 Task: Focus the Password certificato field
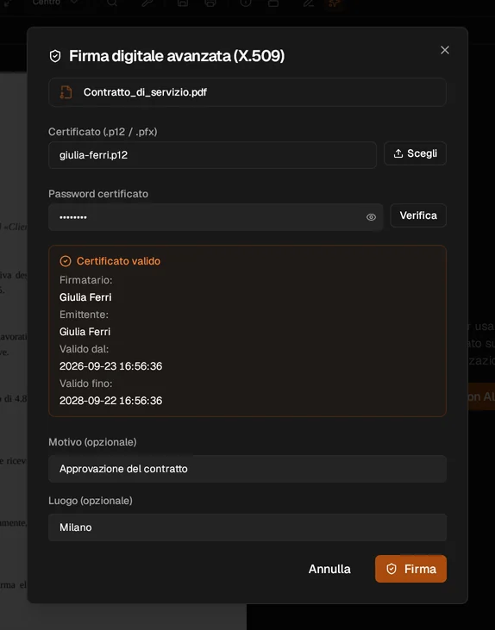216,217
